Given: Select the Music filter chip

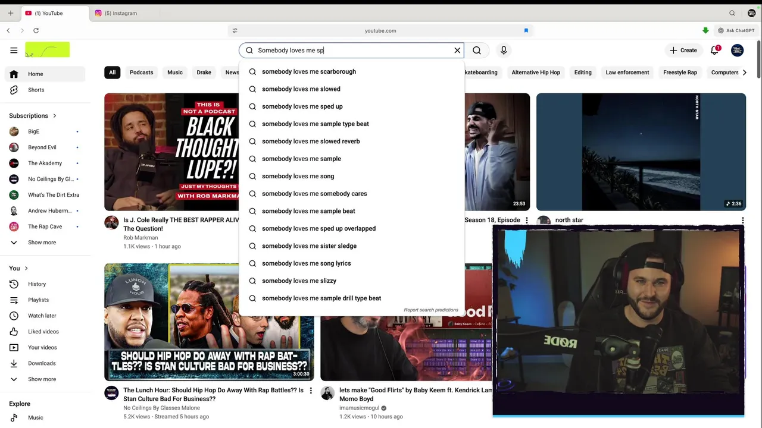Looking at the screenshot, I should (x=175, y=73).
